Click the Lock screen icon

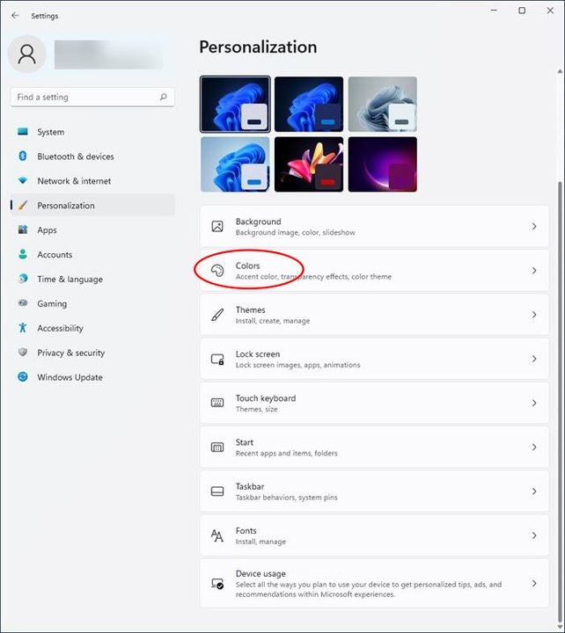point(217,359)
